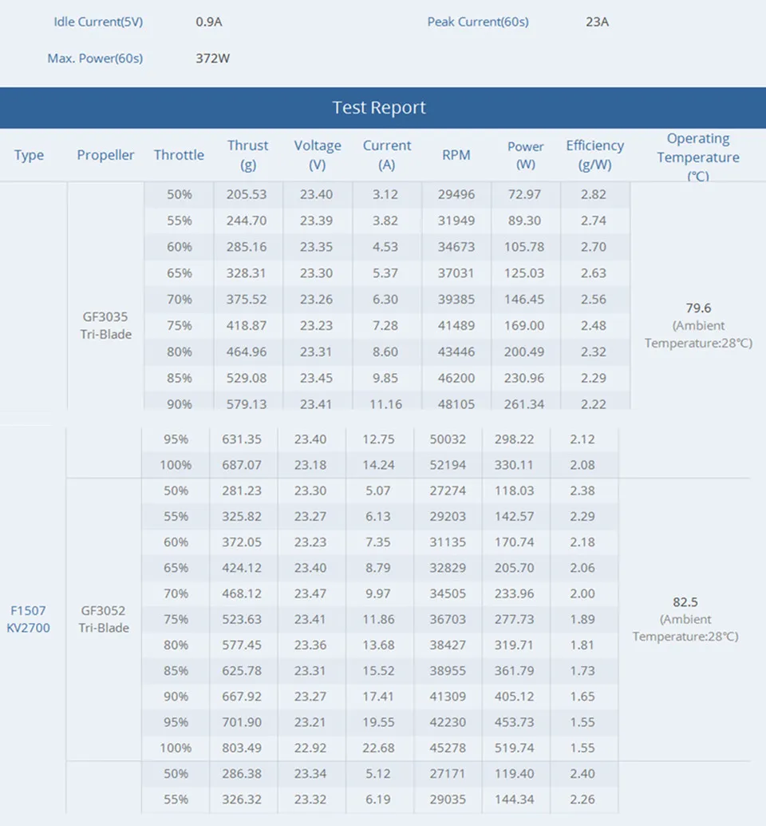Click the "Type" column header
Image resolution: width=766 pixels, height=826 pixels.
(x=29, y=155)
